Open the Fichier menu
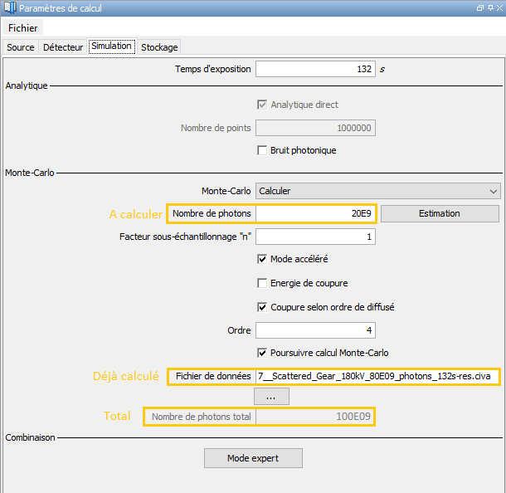Image resolution: width=506 pixels, height=493 pixels. pos(23,28)
